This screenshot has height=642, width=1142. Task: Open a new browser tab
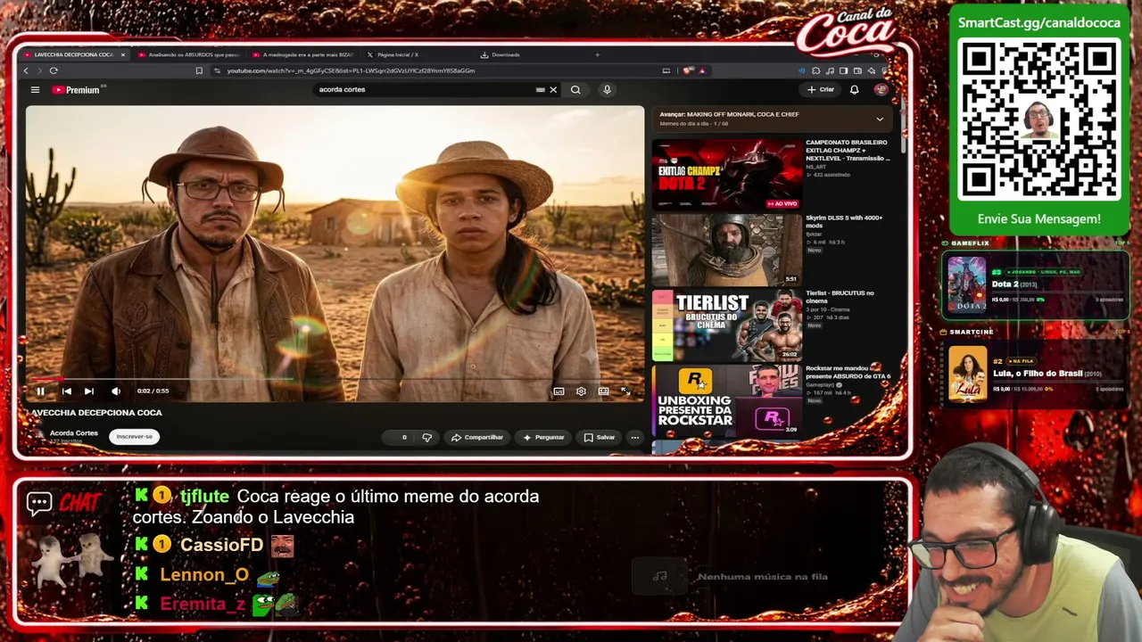(597, 54)
